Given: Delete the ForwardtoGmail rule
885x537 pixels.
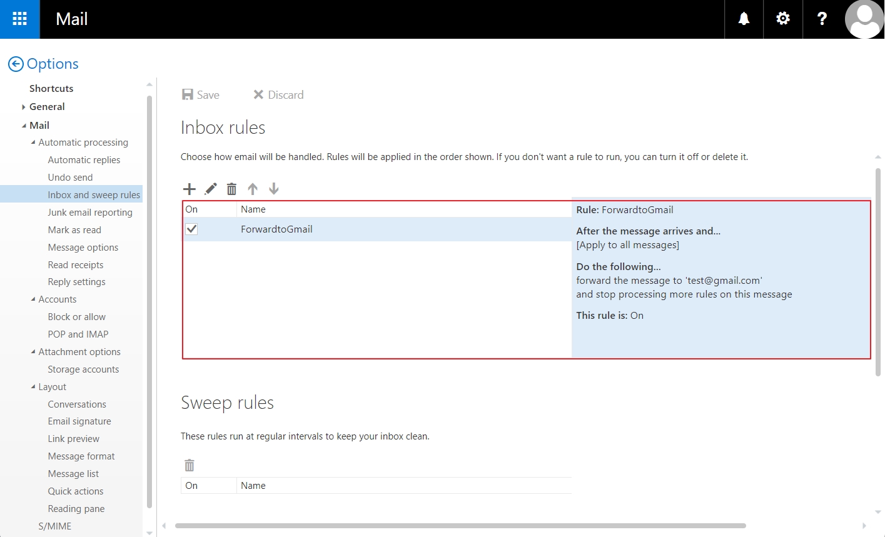Looking at the screenshot, I should [x=231, y=188].
